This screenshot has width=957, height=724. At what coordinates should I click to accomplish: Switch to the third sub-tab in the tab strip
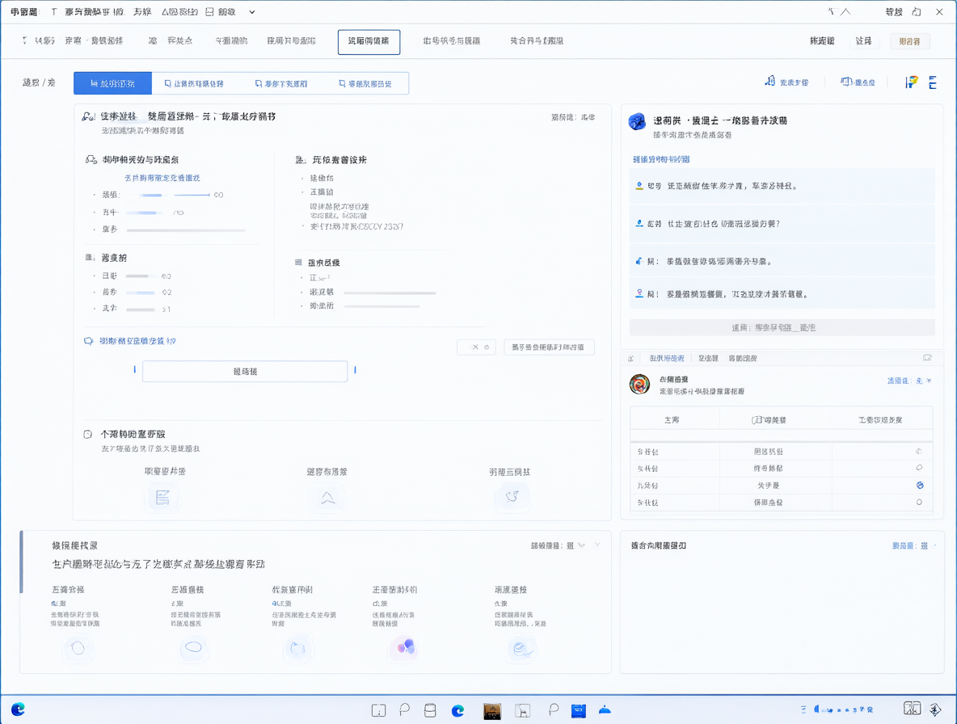pyautogui.click(x=281, y=83)
